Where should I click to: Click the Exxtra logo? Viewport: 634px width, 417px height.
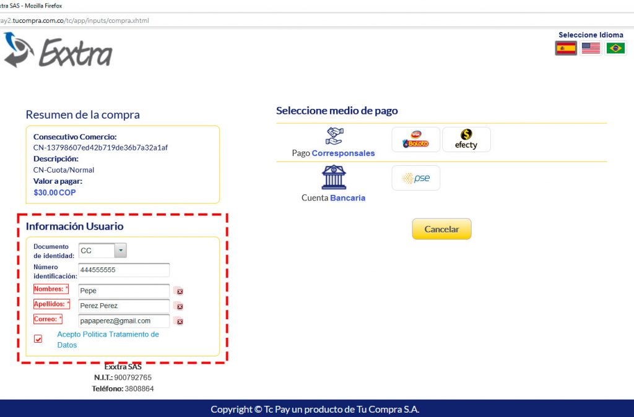pos(58,51)
